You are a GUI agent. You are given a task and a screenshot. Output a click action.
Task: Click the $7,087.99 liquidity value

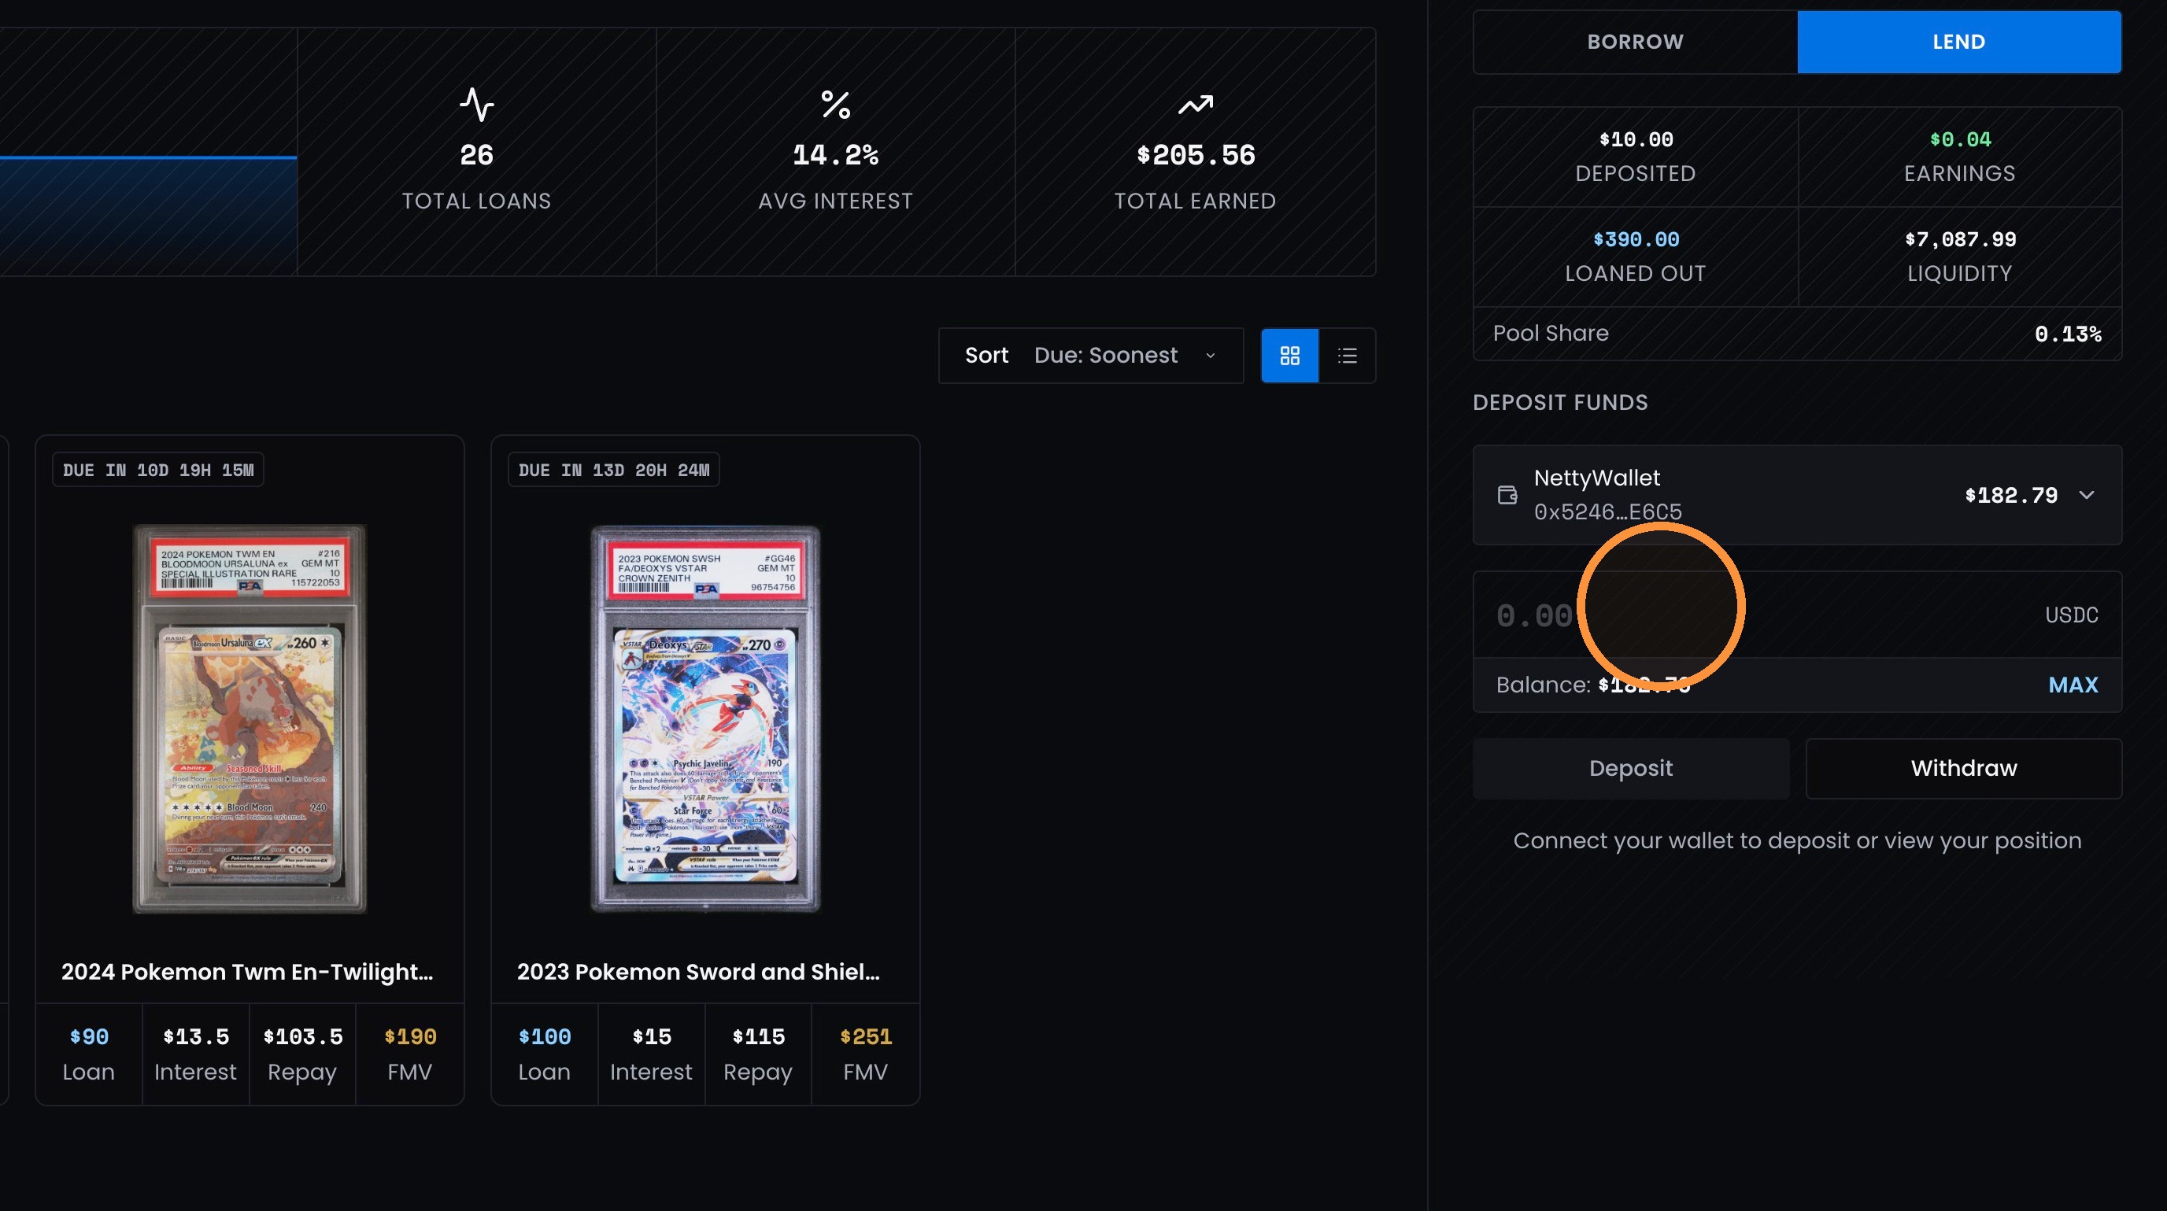(1960, 240)
